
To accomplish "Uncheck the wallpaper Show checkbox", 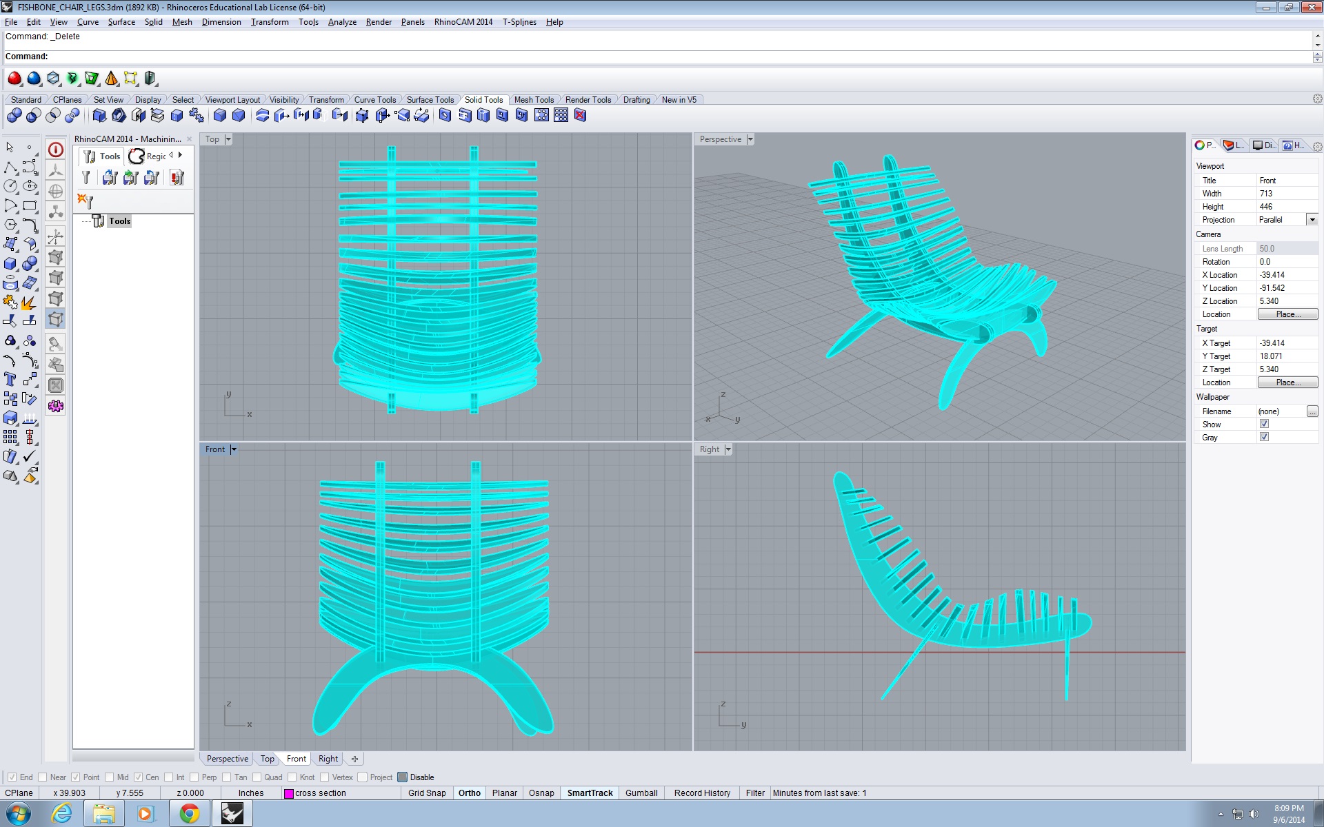I will tap(1264, 425).
